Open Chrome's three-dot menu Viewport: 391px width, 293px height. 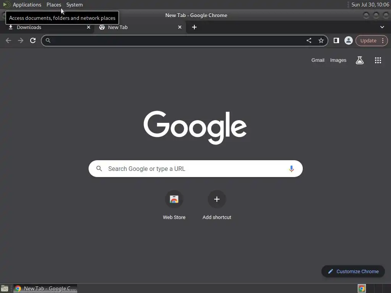coord(383,40)
